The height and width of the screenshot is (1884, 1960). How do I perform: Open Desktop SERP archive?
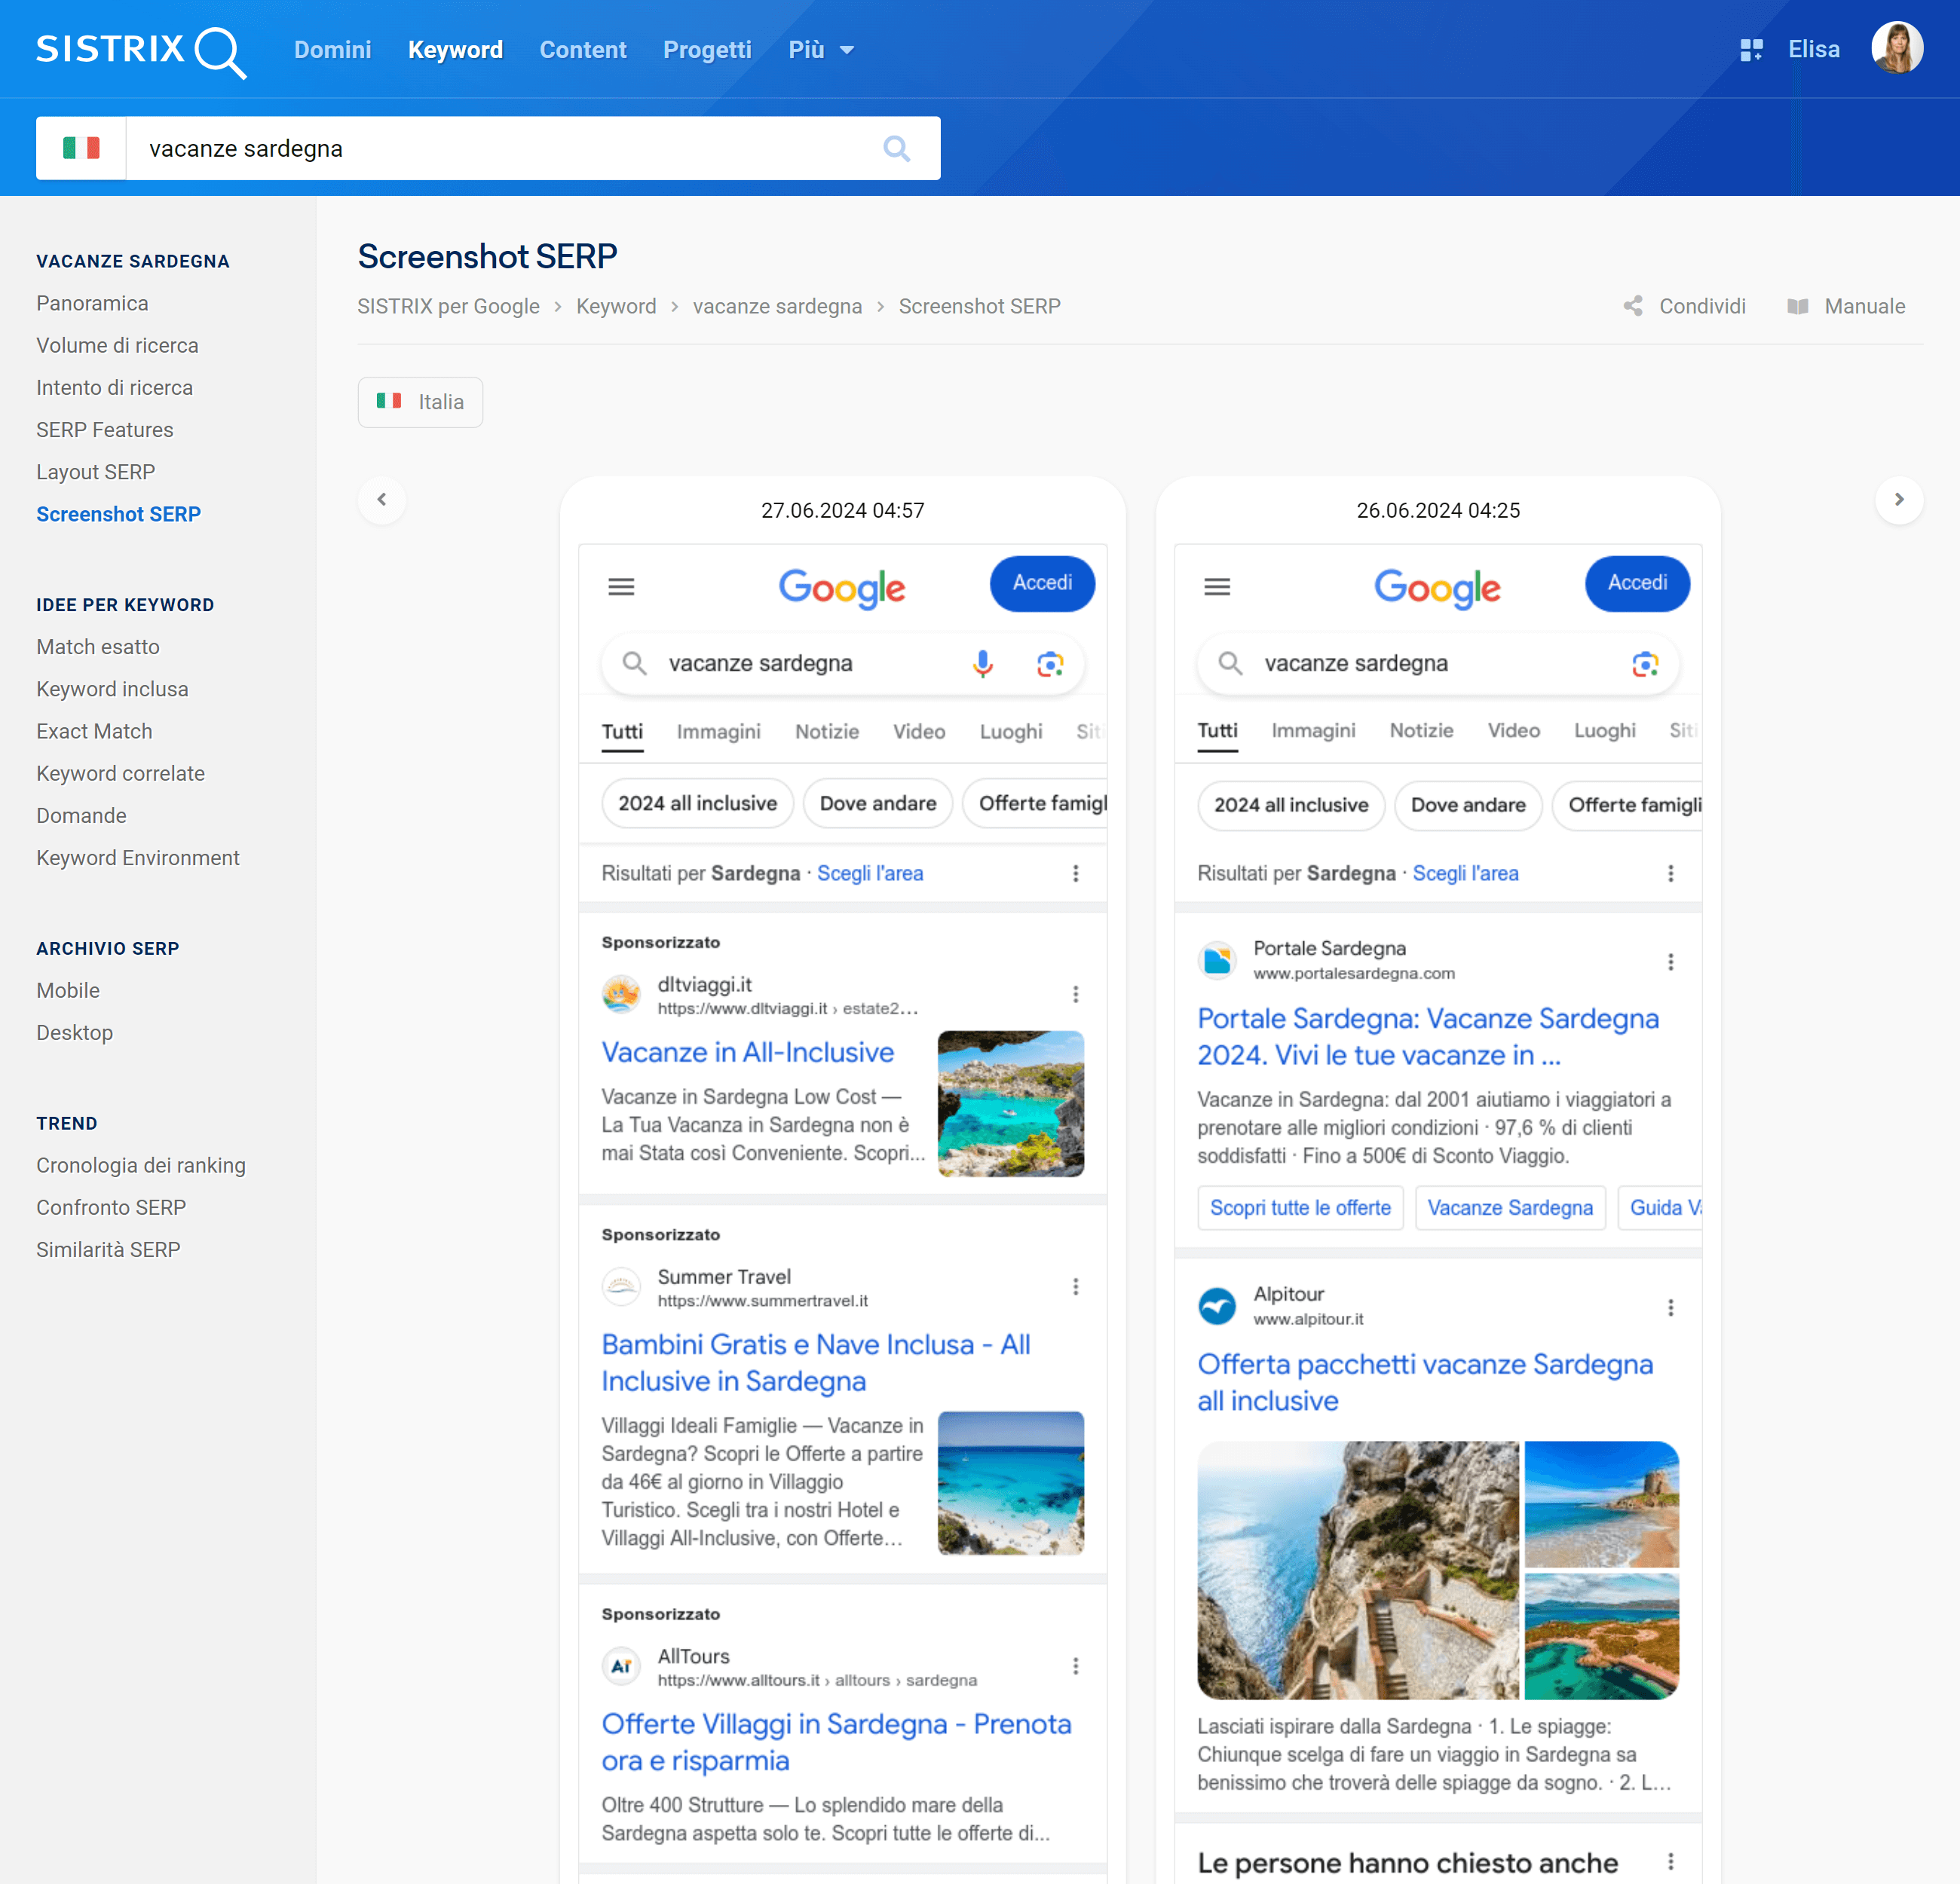[x=74, y=1032]
